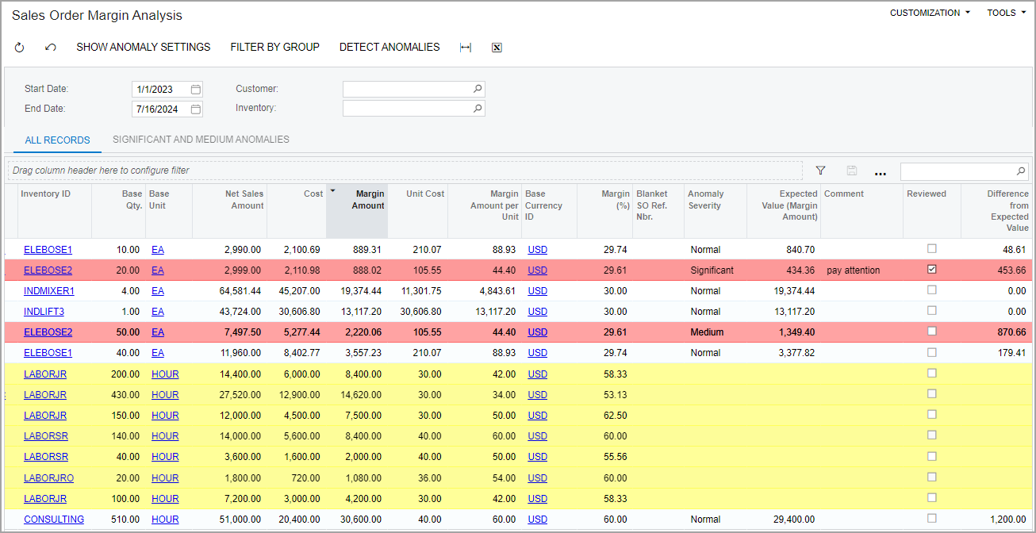The height and width of the screenshot is (533, 1036).
Task: Click the refresh icon in toolbar
Action: (20, 48)
